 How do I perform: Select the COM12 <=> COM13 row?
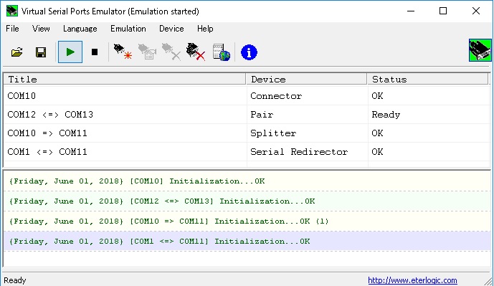coord(247,115)
